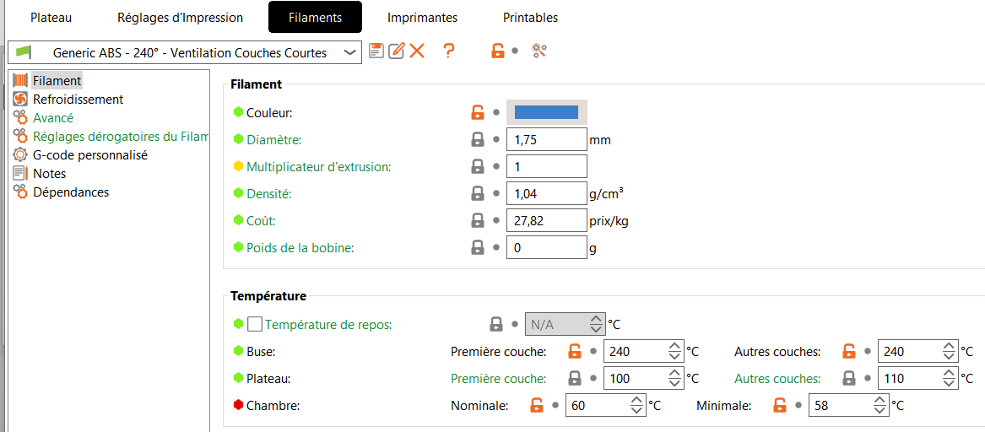Rename the filament preset with edit icon

click(x=396, y=51)
